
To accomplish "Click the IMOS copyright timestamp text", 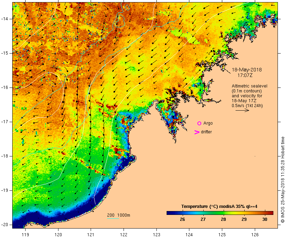I will click(282, 180).
